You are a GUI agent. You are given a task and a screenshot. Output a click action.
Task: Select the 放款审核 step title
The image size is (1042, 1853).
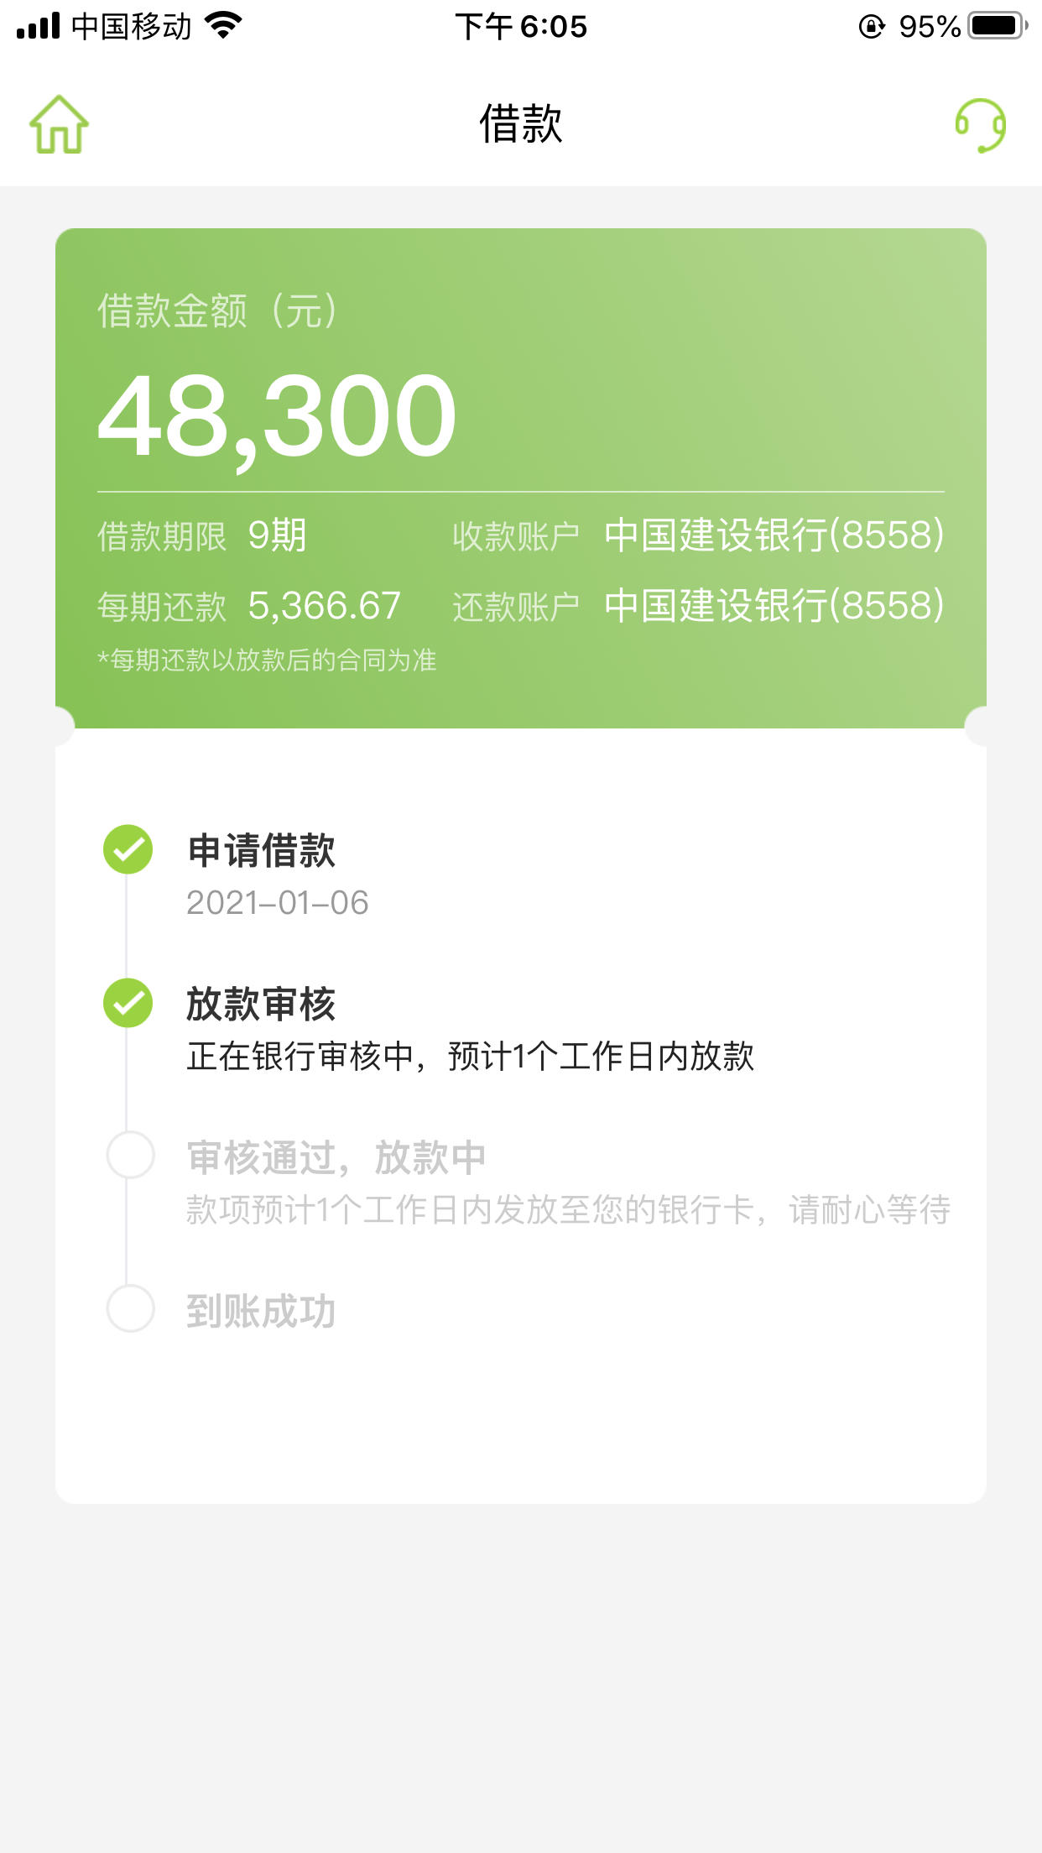click(261, 1004)
